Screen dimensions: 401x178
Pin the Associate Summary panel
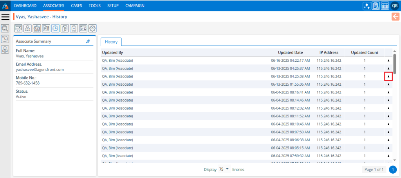(x=88, y=41)
